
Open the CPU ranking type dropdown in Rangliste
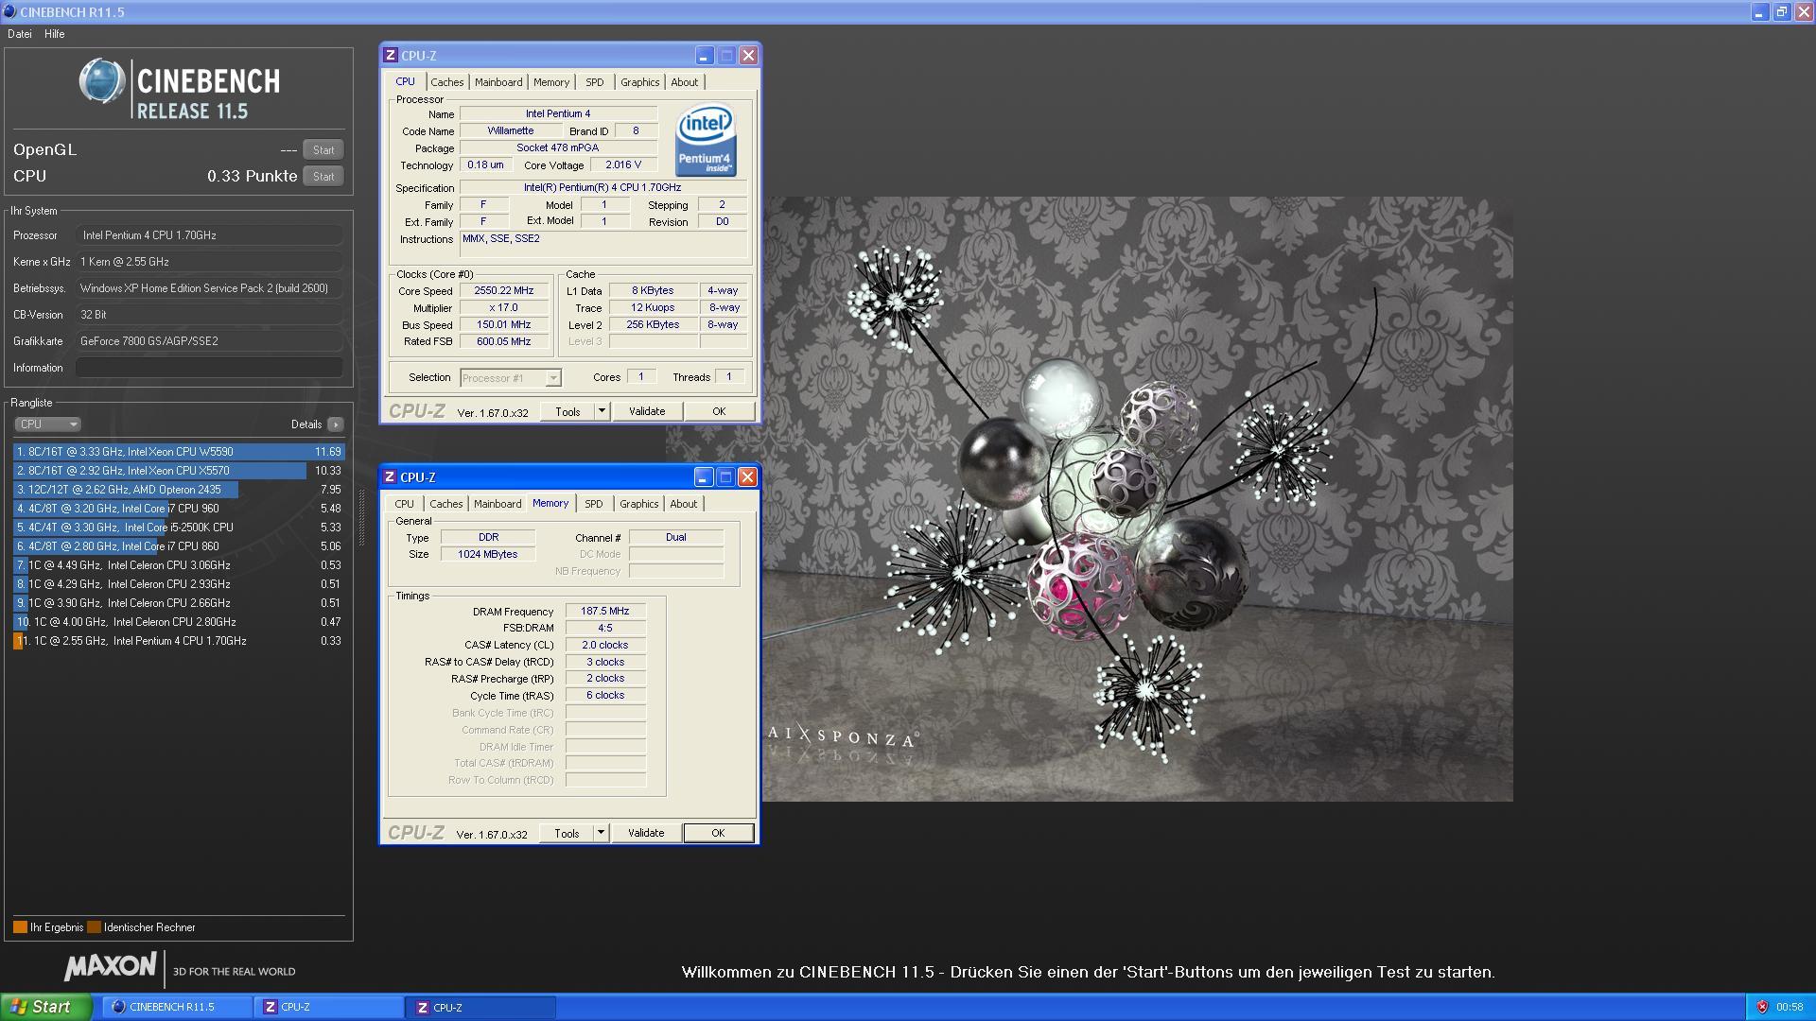(x=47, y=424)
